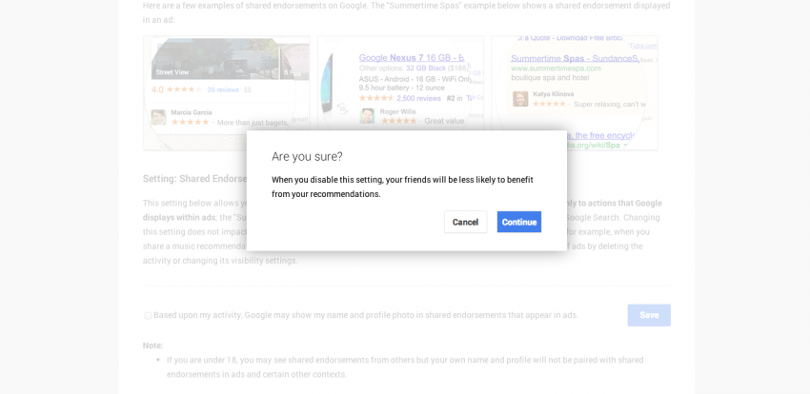Click the Nexus 7 tablet image
Image resolution: width=810 pixels, height=394 pixels.
(x=327, y=83)
